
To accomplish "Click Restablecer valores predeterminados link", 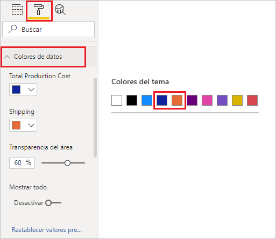I will 47,230.
